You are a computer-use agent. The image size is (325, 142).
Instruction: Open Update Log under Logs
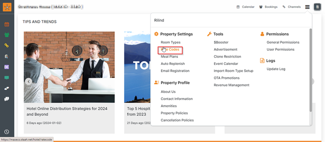pyautogui.click(x=276, y=69)
